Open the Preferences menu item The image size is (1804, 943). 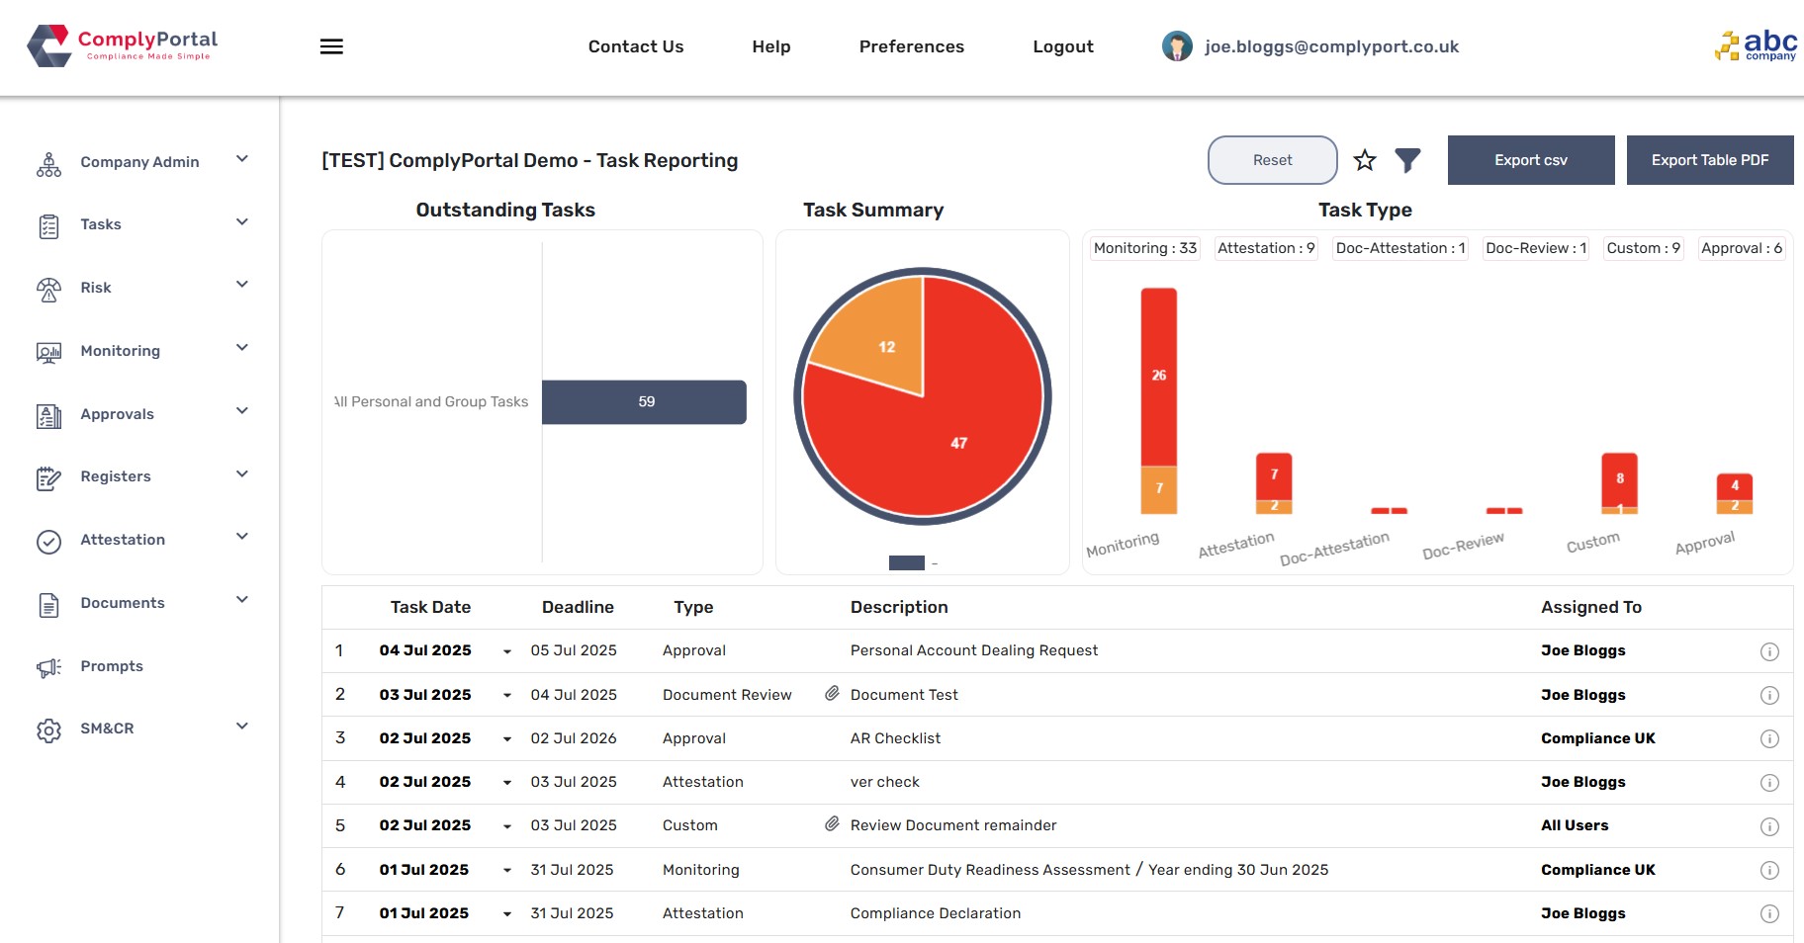pos(911,46)
